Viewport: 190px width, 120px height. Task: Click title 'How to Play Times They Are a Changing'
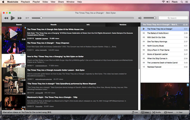point(56,57)
